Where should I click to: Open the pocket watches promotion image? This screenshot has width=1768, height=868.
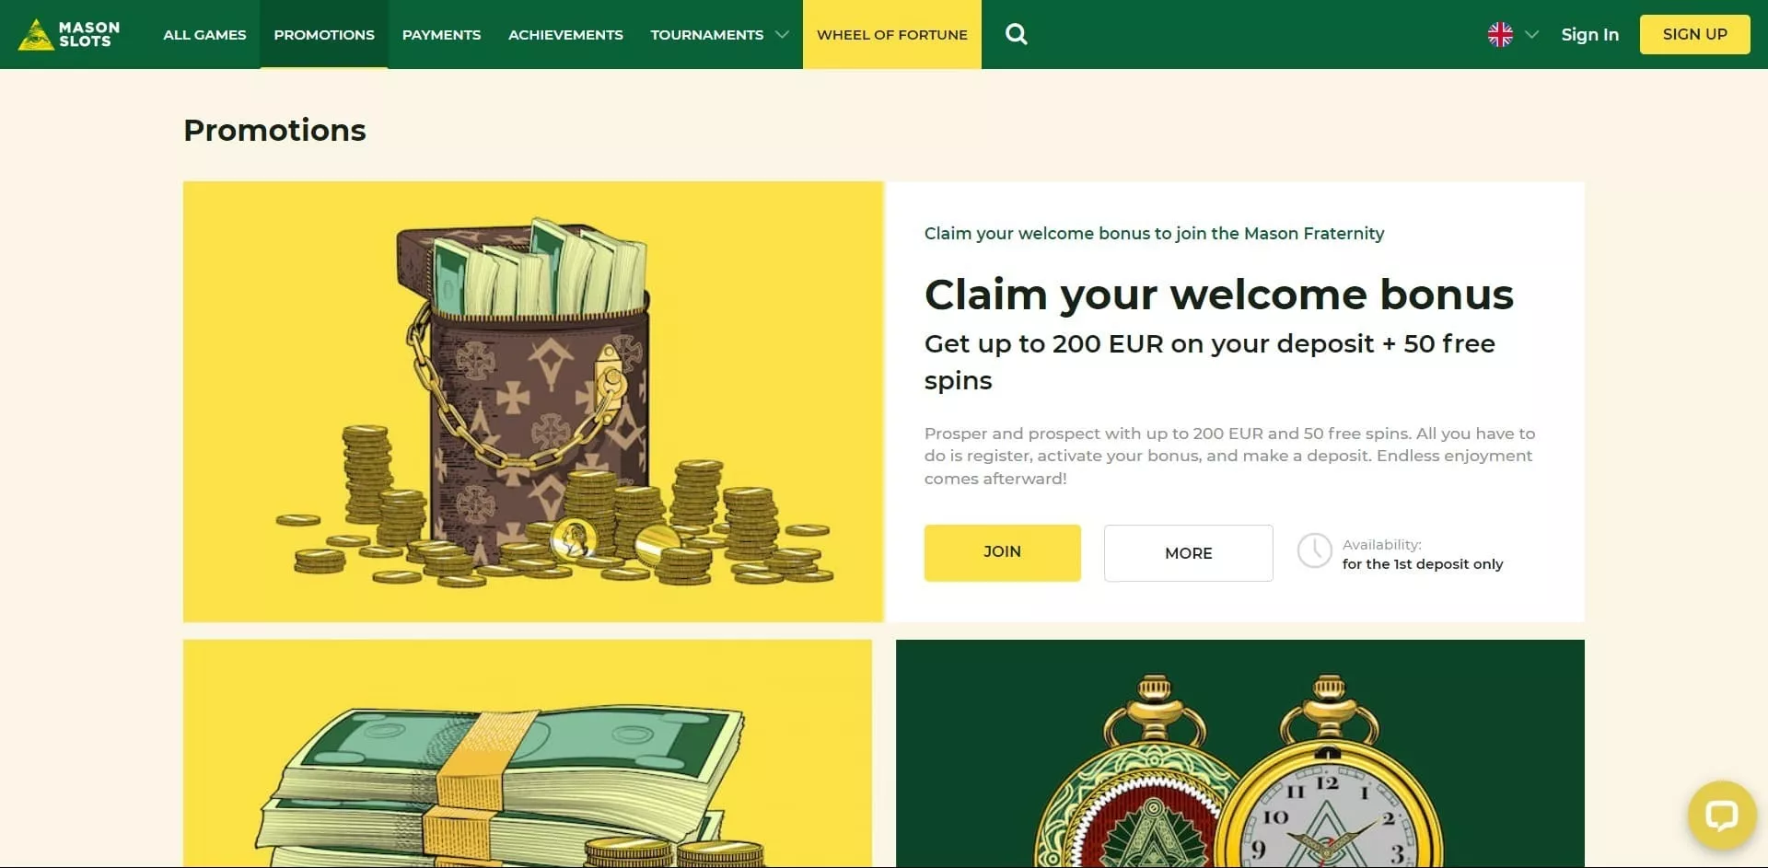coord(1240,753)
